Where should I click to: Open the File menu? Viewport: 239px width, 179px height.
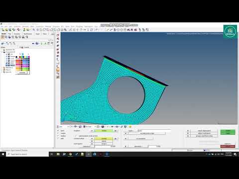[x=2, y=26]
